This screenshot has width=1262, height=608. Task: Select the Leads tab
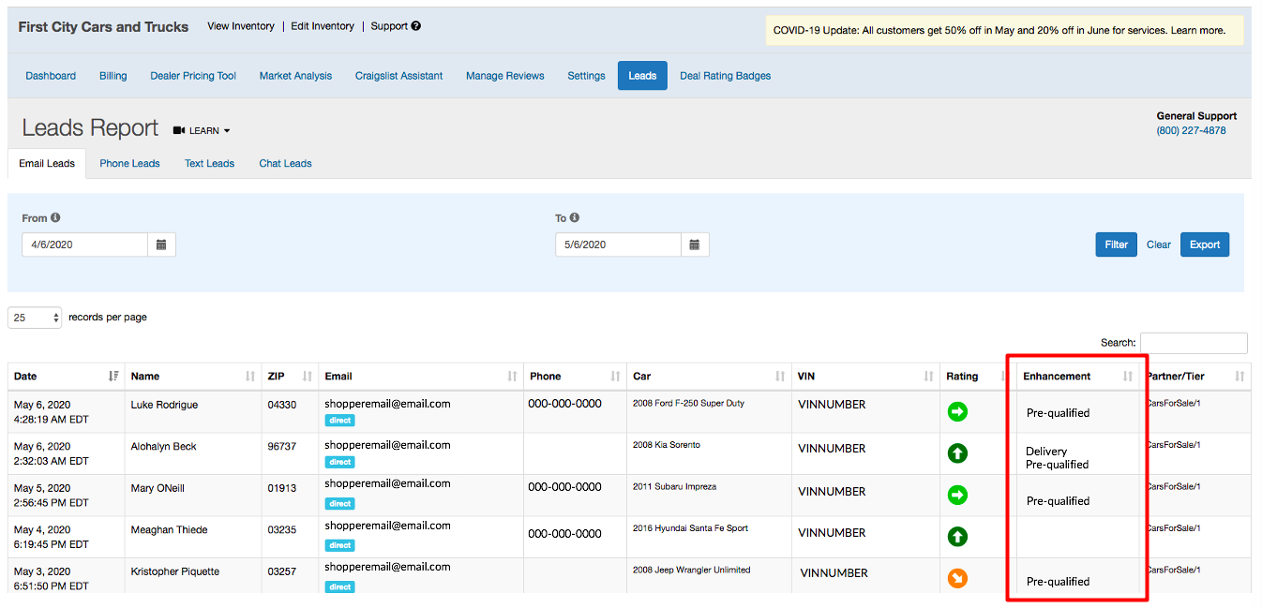[x=642, y=76]
